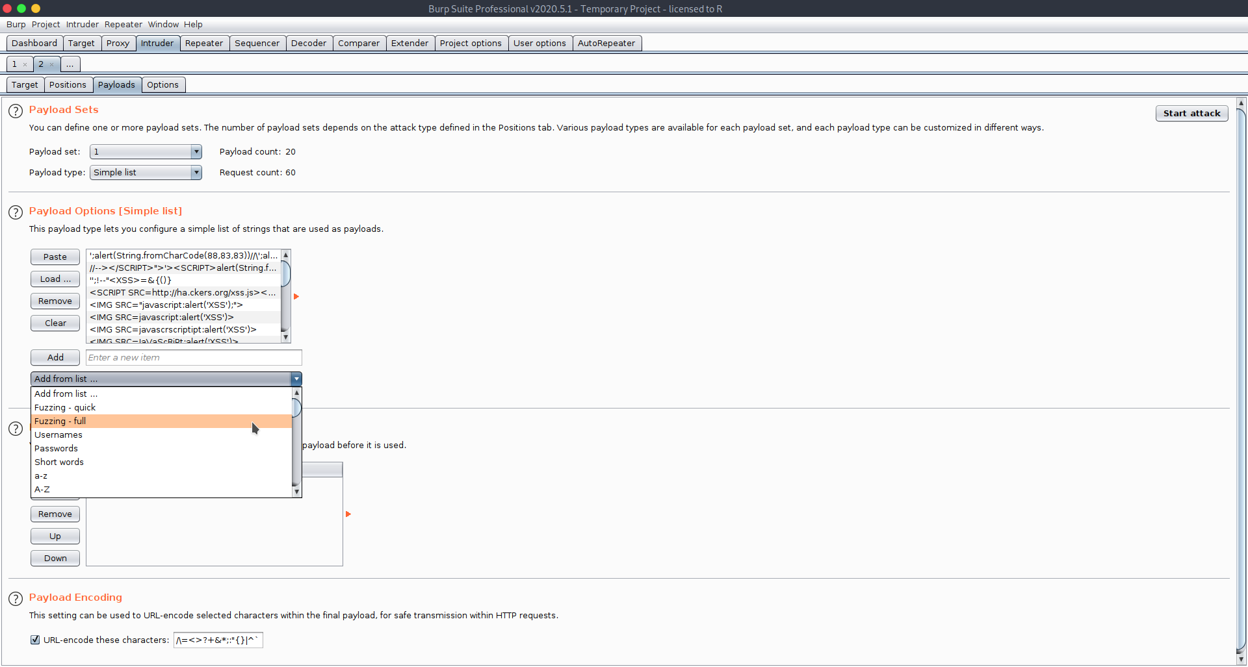Open new Intruder tab with '...'
This screenshot has height=667, width=1248.
pyautogui.click(x=70, y=64)
